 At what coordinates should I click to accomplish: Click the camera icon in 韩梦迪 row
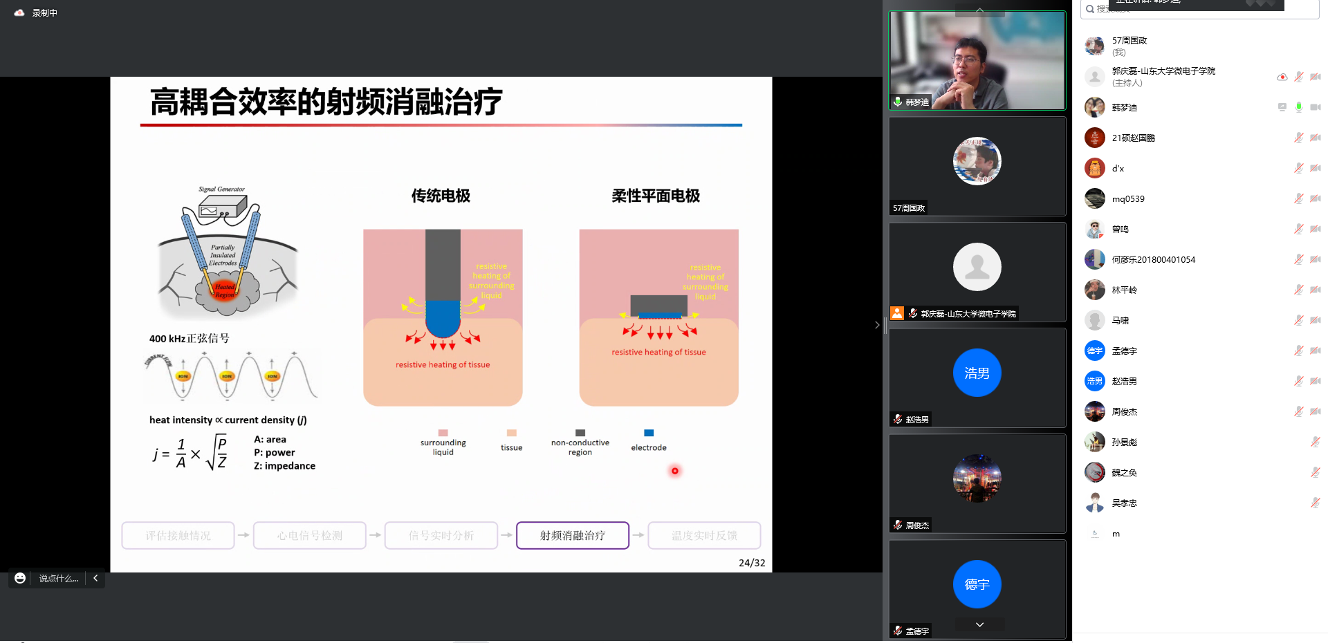point(1316,107)
